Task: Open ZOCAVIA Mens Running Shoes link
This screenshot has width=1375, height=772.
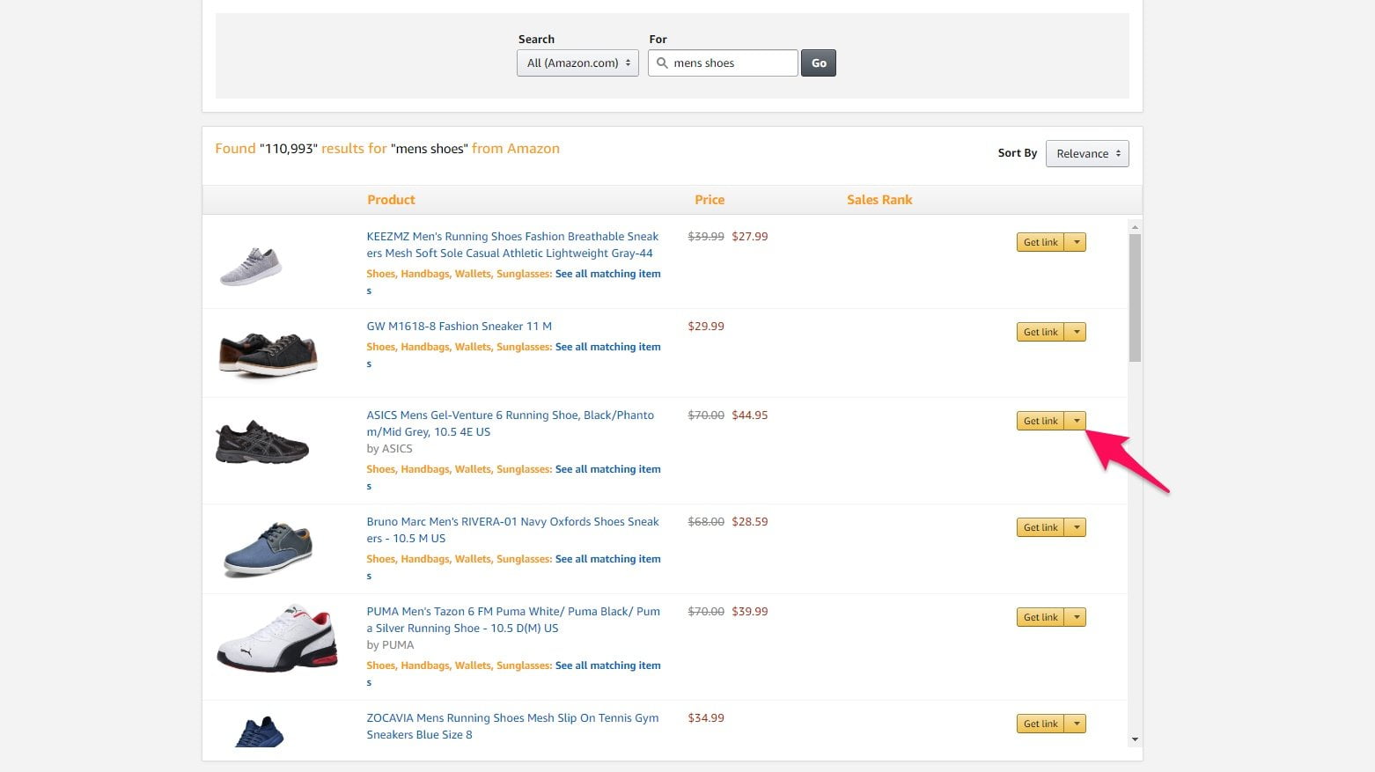Action: point(512,726)
